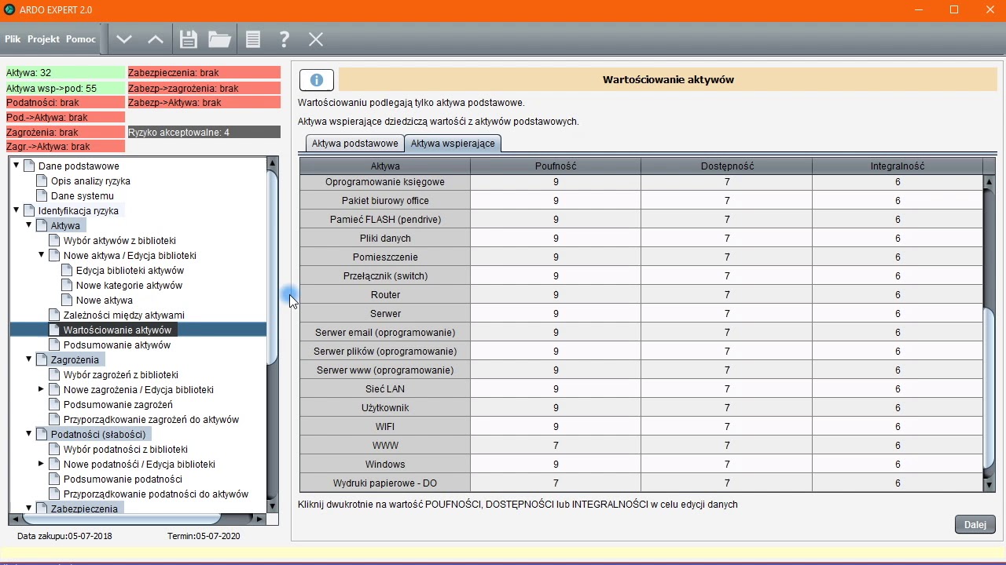Click the down chevron toolbar icon
Screen dimensions: 1006x565
(x=124, y=39)
